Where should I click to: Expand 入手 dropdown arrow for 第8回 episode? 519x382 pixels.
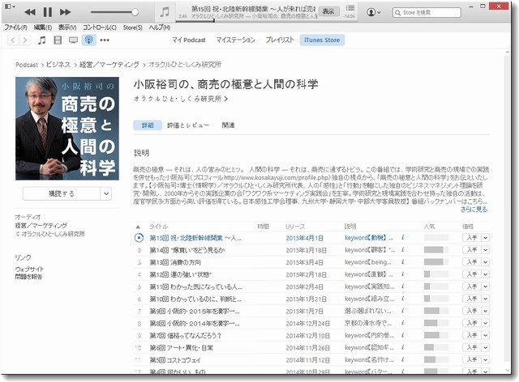tap(486, 323)
